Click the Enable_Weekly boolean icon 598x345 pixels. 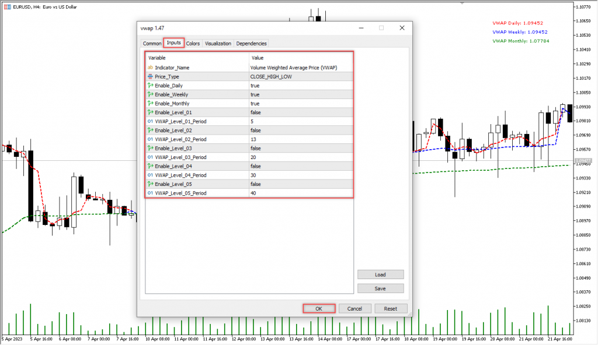pos(150,94)
